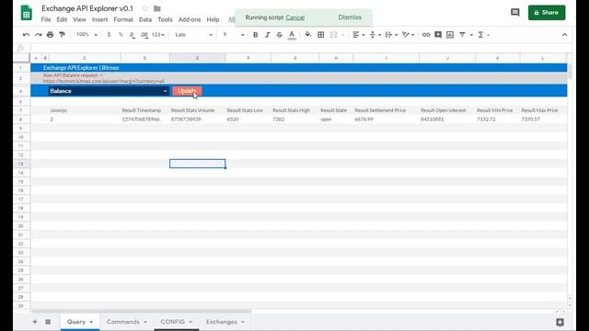This screenshot has width=589, height=331.
Task: Select the row 13 header
Action: [21, 164]
